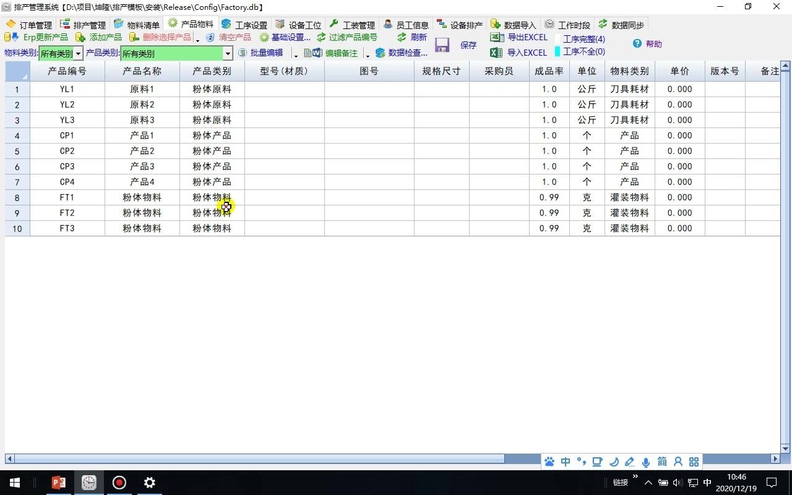Click 删除选择产品 delete button
The image size is (792, 495).
pyautogui.click(x=161, y=38)
